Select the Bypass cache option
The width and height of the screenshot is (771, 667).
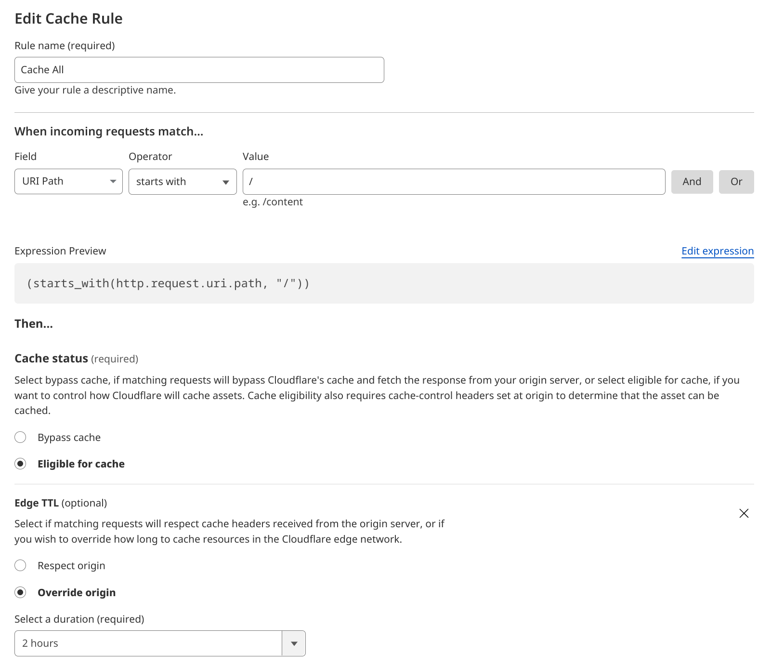(x=21, y=438)
